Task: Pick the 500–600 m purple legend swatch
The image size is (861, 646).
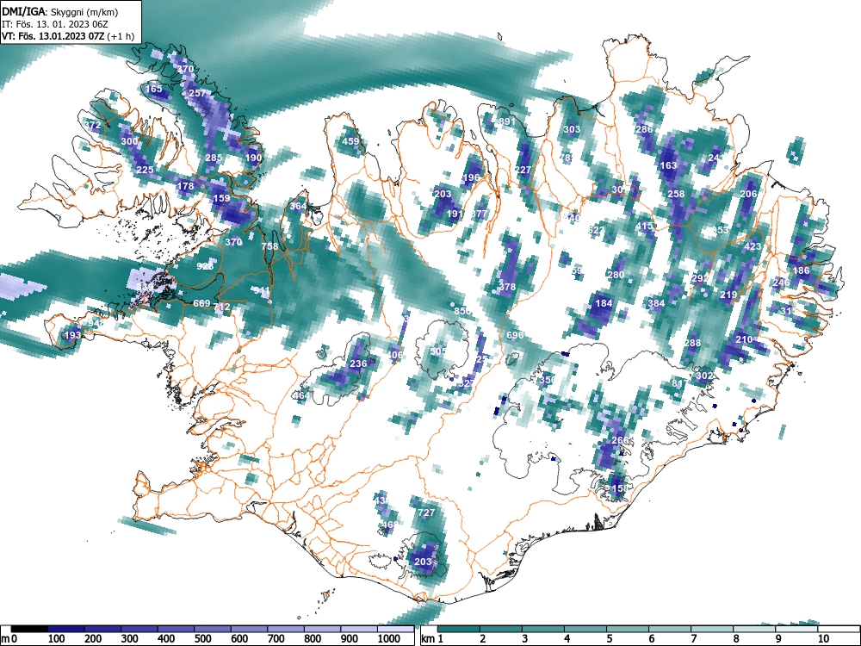Action: point(213,629)
